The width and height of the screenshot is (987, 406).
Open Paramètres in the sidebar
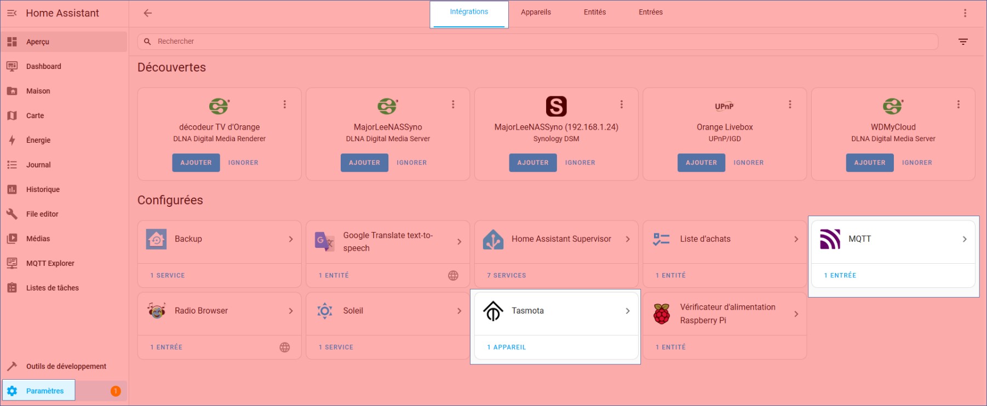(65, 391)
